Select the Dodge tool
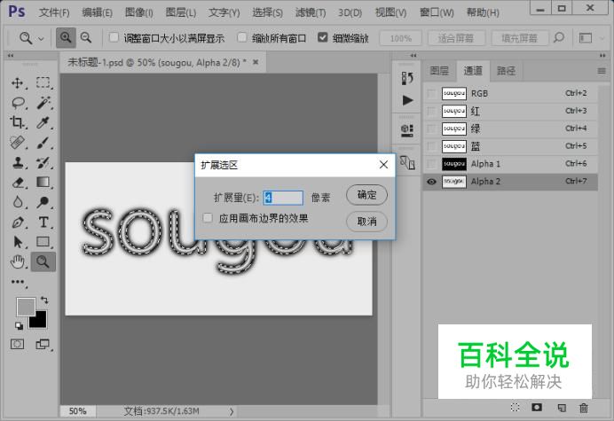 pos(43,202)
